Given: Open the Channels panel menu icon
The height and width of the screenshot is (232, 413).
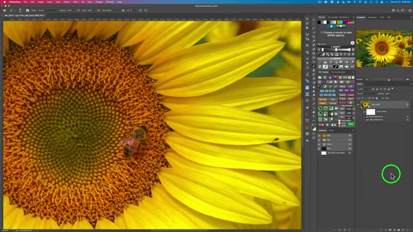Looking at the screenshot, I should coord(353,130).
